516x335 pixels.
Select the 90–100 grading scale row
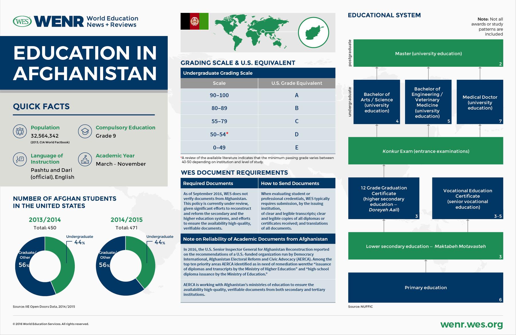tap(258, 95)
